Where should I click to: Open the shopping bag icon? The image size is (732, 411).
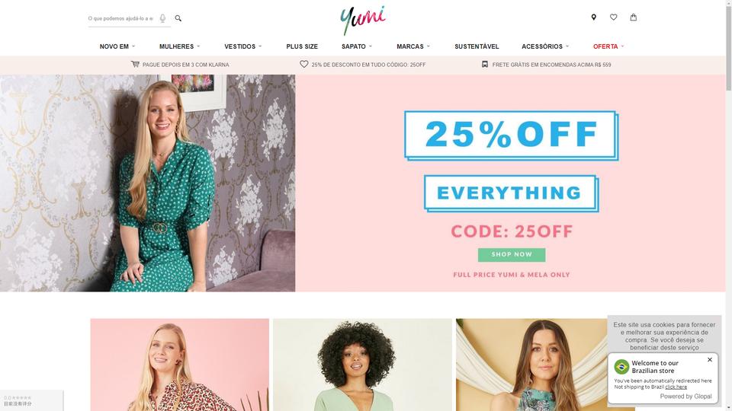[x=633, y=18]
